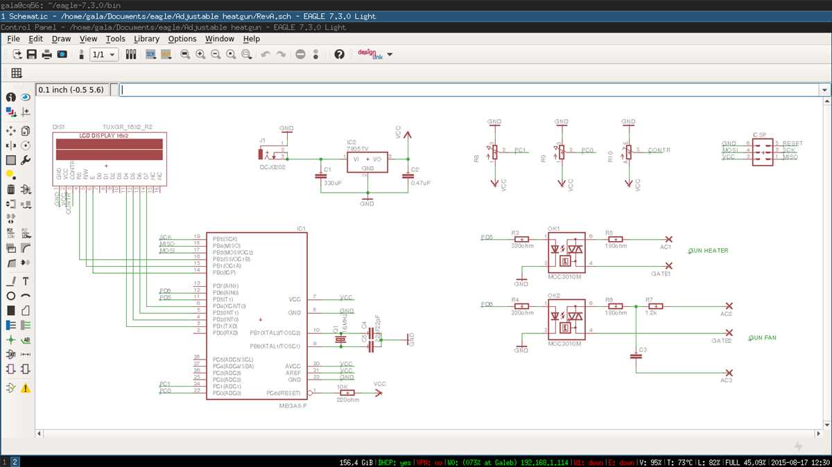This screenshot has height=467, width=832.
Task: Open the Display layers tool
Action: (x=11, y=112)
